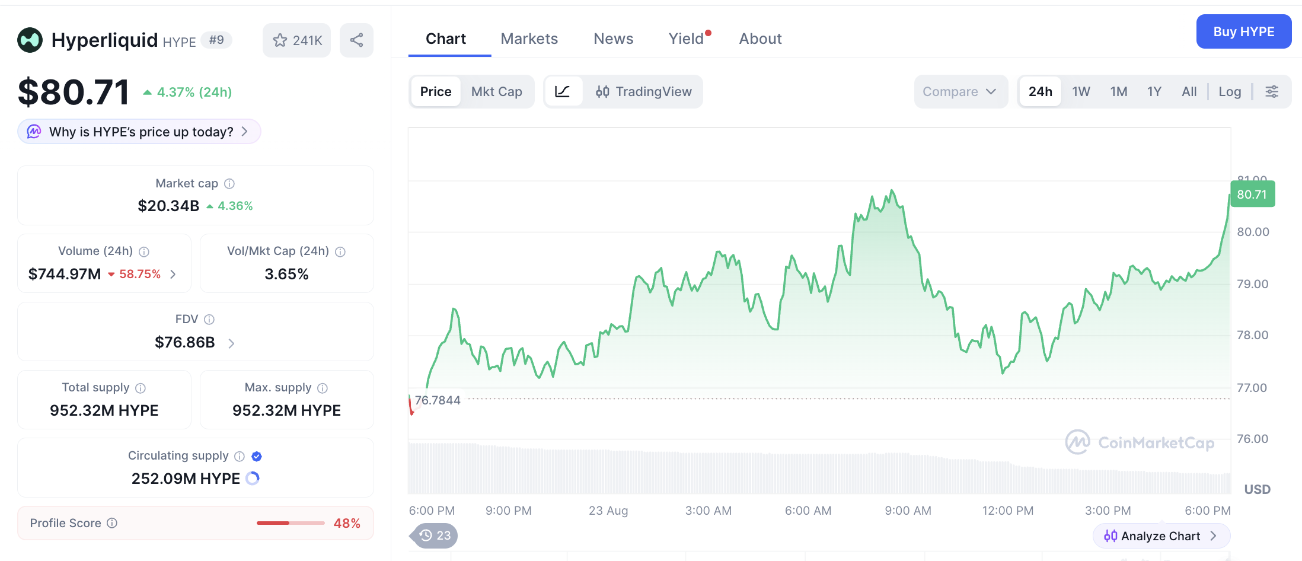Click the share icon next to watchlist
1302x561 pixels.
point(356,40)
